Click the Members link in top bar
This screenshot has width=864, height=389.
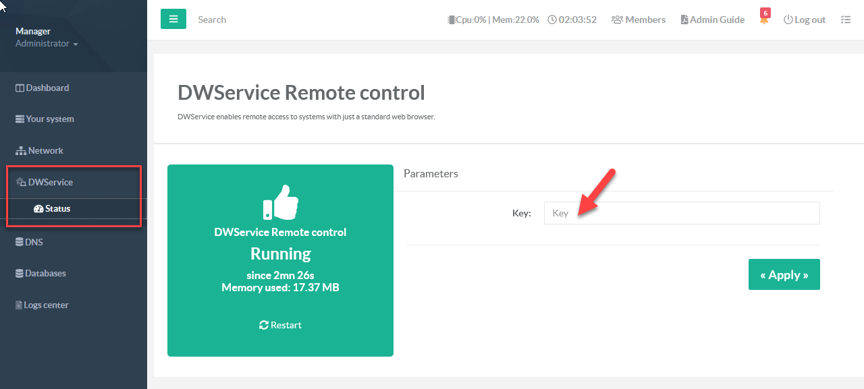(639, 20)
